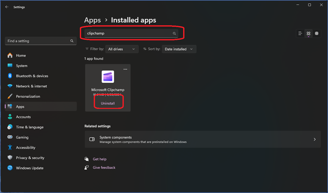Click the Installed apps heading
328x193 pixels.
coord(133,20)
